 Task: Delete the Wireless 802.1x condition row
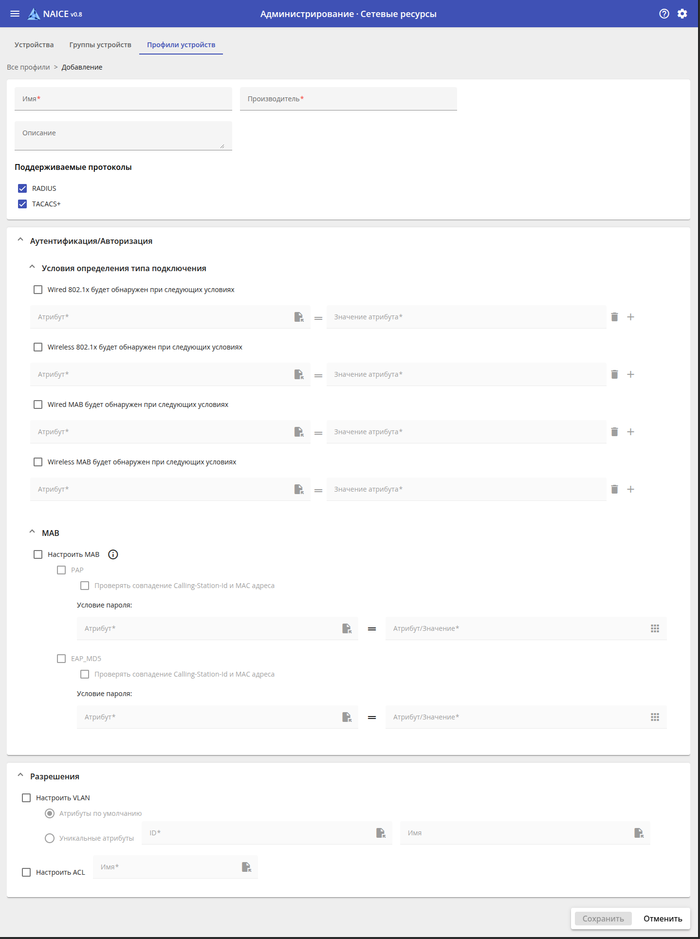tap(614, 374)
